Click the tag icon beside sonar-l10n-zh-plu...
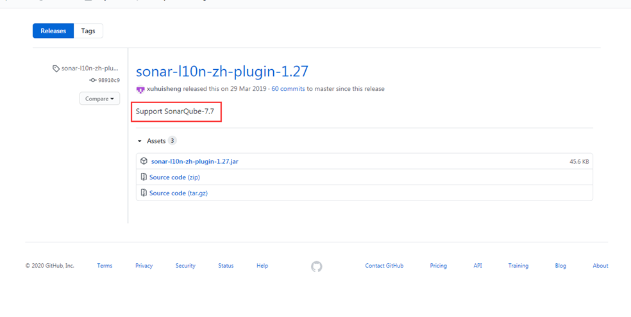This screenshot has width=631, height=317. 56,69
